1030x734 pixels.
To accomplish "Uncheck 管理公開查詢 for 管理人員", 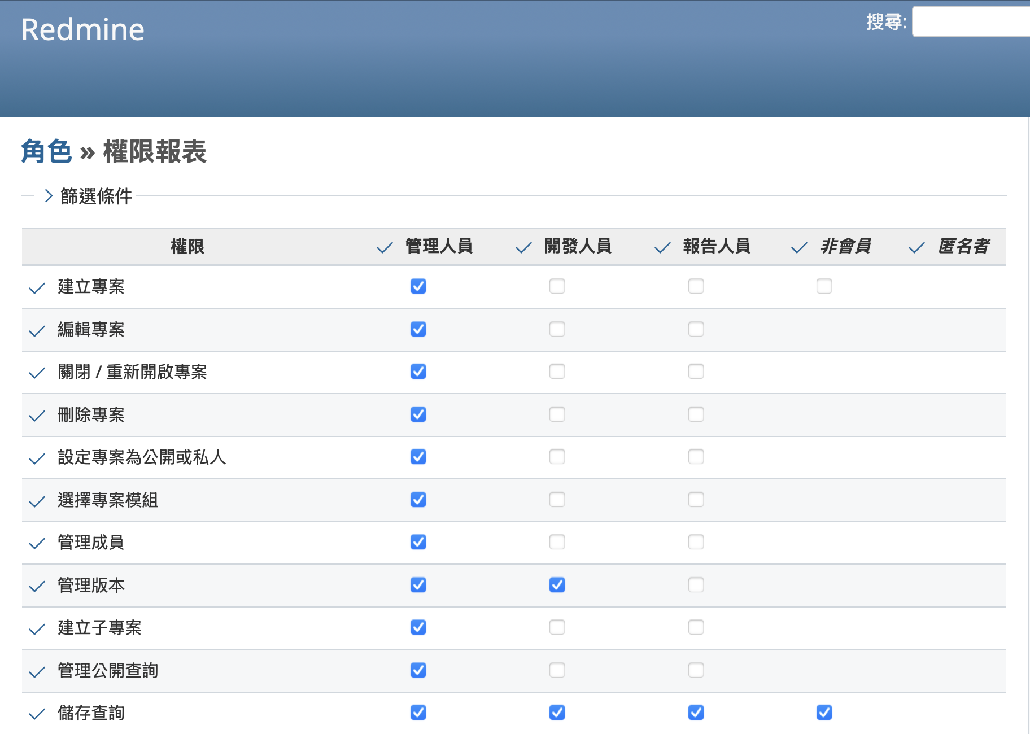I will tap(418, 670).
